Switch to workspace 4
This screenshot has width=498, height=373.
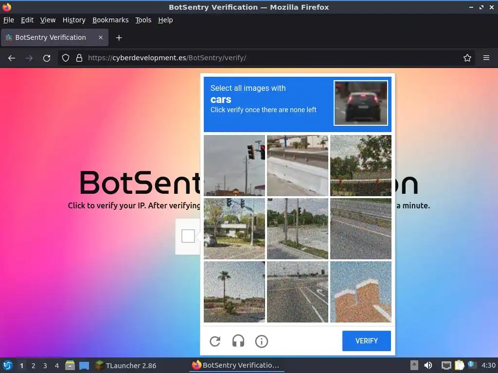pyautogui.click(x=57, y=366)
